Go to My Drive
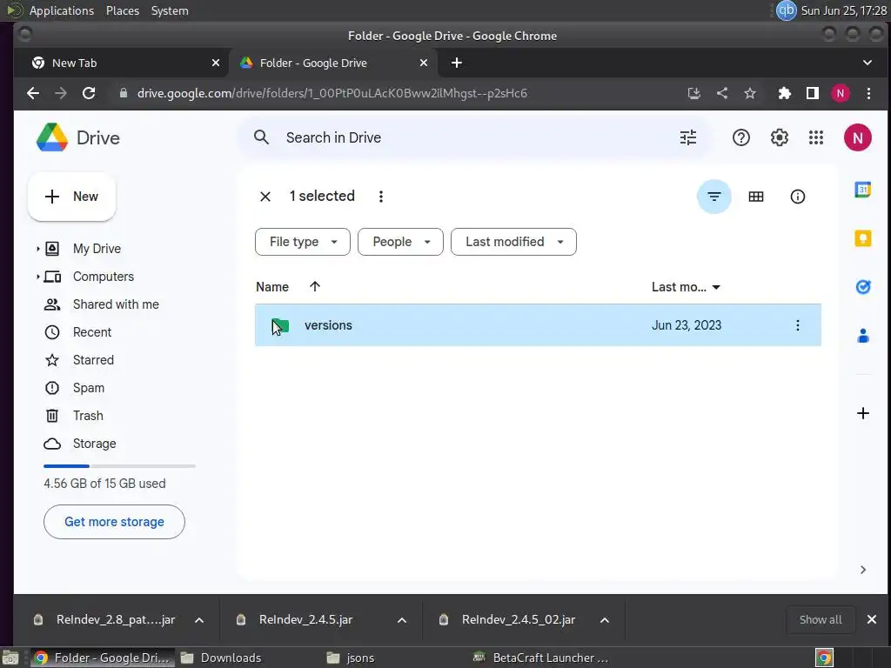The width and height of the screenshot is (891, 668). (97, 249)
